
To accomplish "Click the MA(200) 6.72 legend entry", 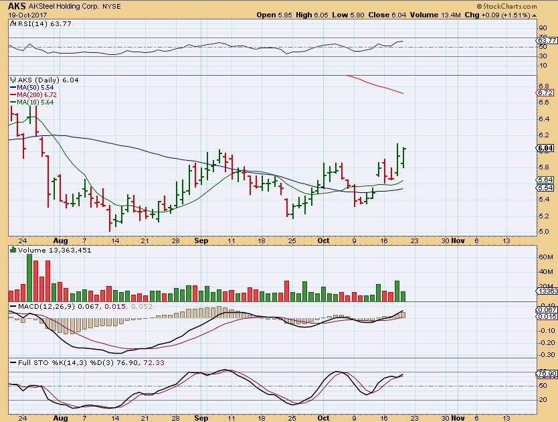I will point(33,95).
